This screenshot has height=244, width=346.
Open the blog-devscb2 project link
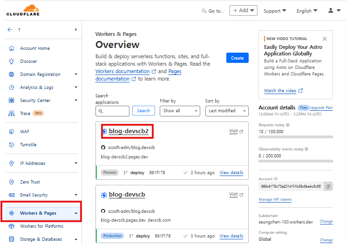(129, 131)
